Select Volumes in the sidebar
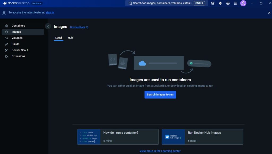Image resolution: width=272 pixels, height=154 pixels. 23,38
